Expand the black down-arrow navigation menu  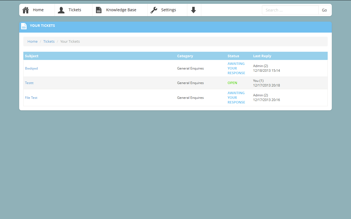[x=194, y=10]
